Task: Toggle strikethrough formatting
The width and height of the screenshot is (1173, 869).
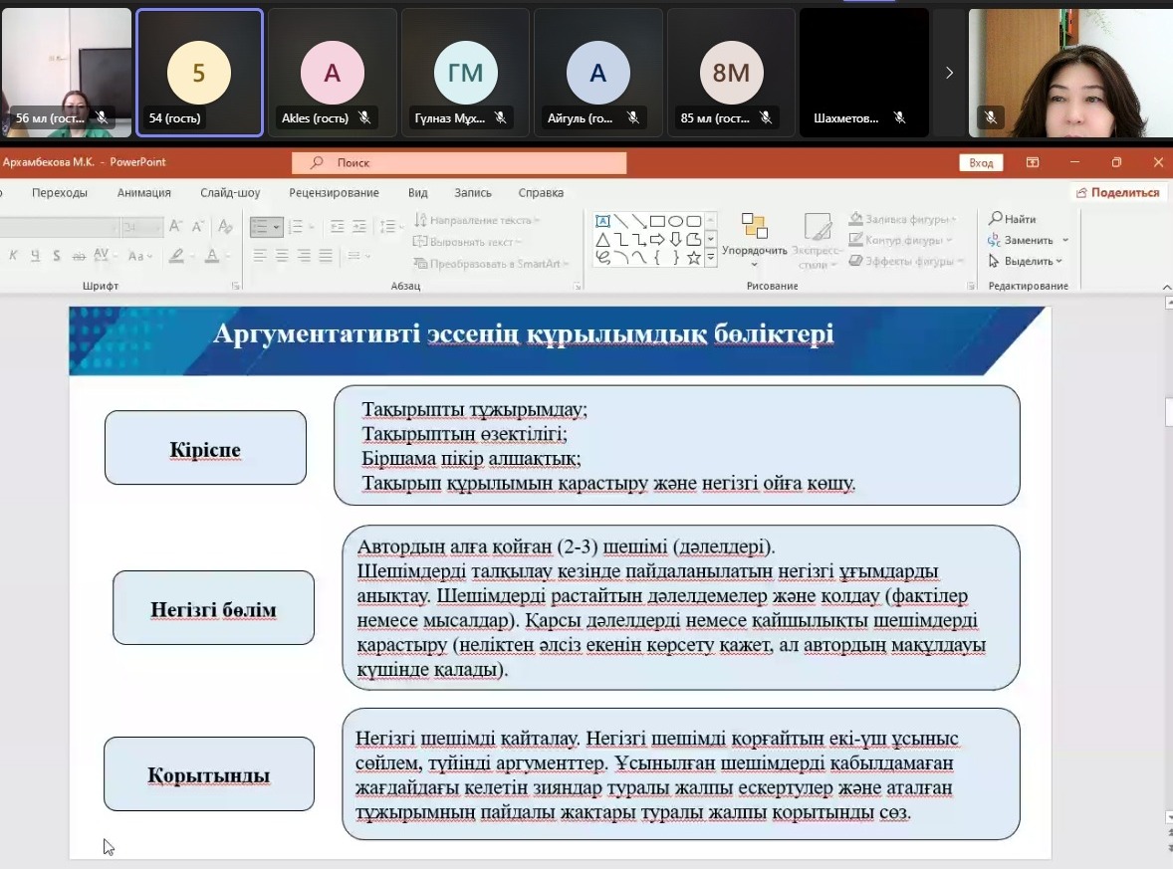Action: click(x=79, y=256)
